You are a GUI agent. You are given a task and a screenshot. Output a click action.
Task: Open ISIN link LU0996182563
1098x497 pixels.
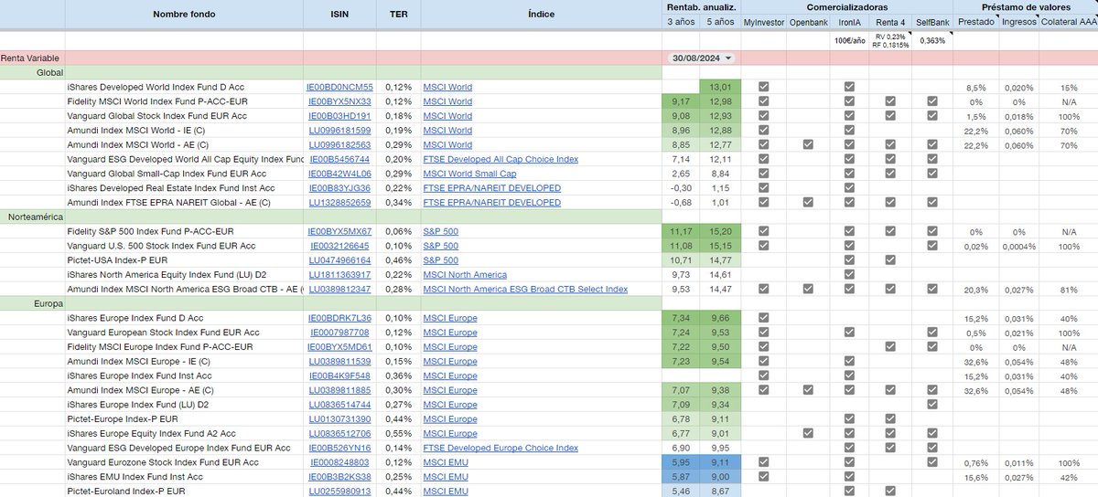pyautogui.click(x=339, y=144)
